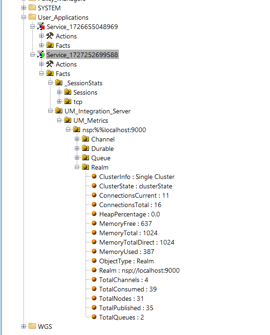This screenshot has height=335, width=270.
Task: Click the nsp:%%localhost:9000 fact icon
Action: [77, 129]
